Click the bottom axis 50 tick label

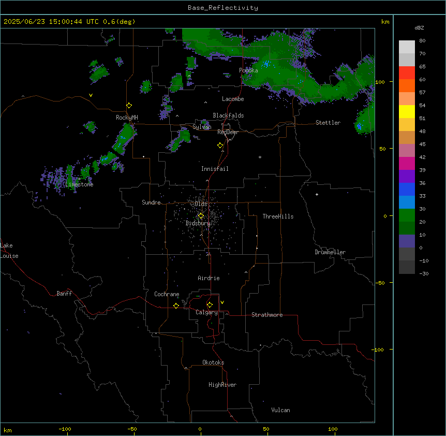(x=266, y=429)
